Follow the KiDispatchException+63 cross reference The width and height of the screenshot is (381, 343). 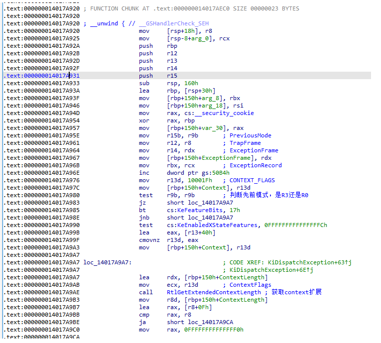310,262
